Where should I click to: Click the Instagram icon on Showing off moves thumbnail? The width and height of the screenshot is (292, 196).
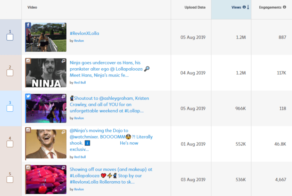[x=28, y=167]
